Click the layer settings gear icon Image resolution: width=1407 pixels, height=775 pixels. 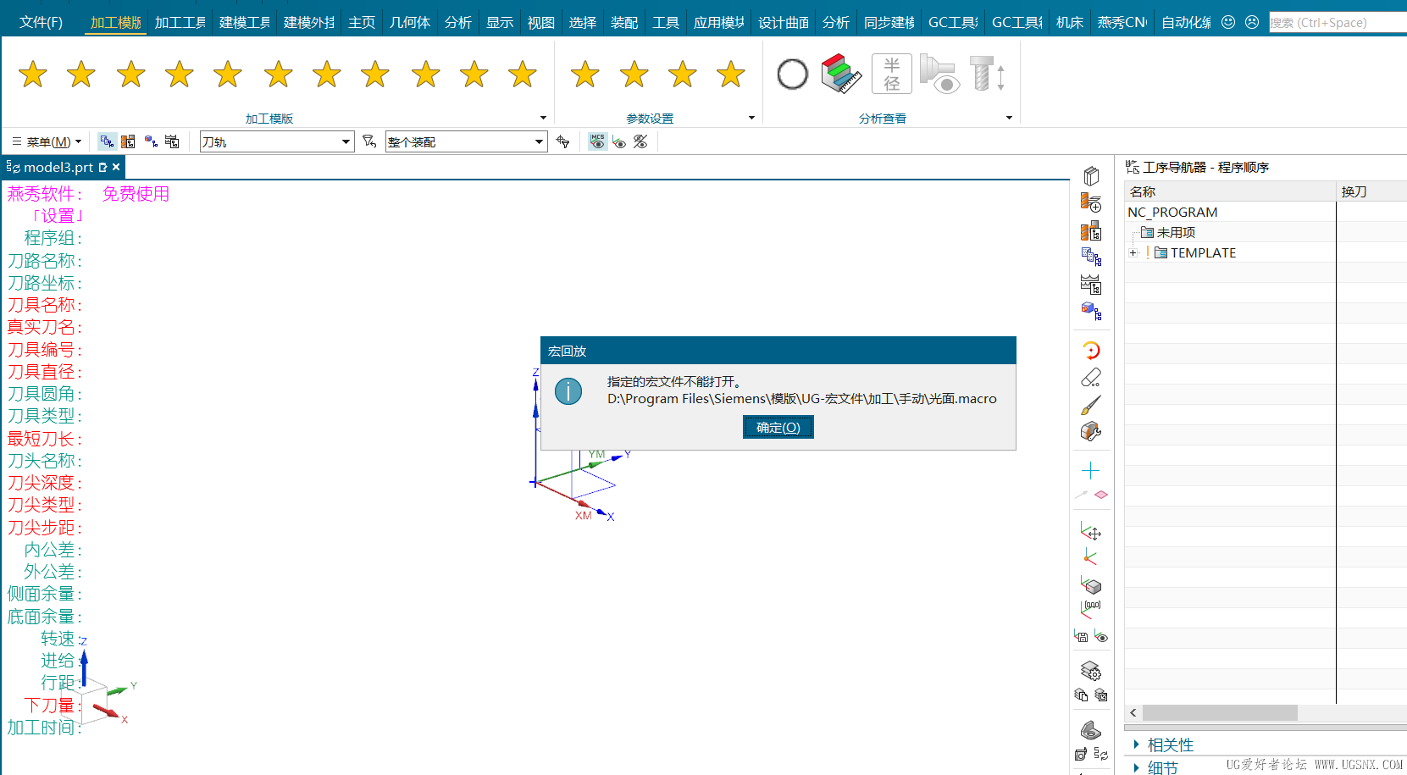pos(1091,671)
